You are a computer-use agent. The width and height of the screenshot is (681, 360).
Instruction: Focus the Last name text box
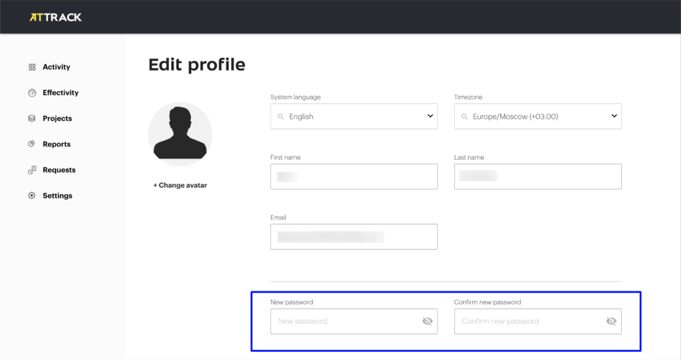coord(537,176)
